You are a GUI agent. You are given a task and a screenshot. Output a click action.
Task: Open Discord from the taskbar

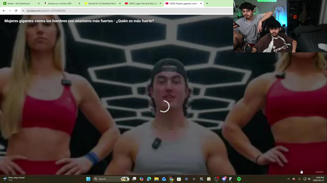(x=224, y=179)
